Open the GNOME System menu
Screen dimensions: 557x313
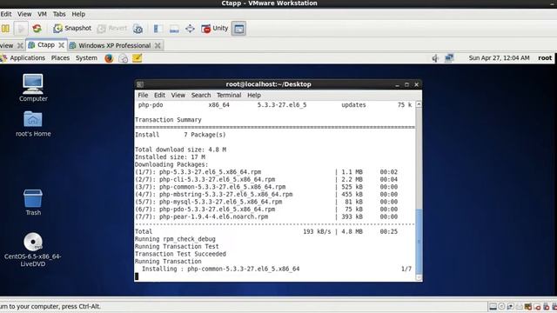tap(86, 58)
